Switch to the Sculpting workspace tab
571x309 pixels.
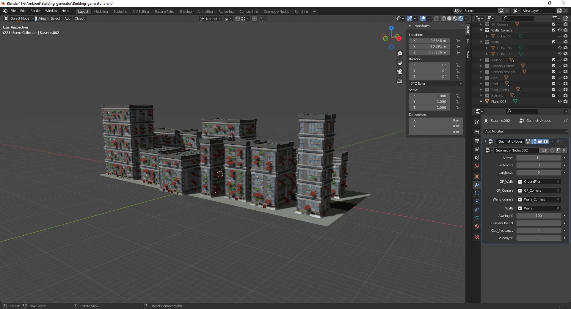(x=120, y=11)
